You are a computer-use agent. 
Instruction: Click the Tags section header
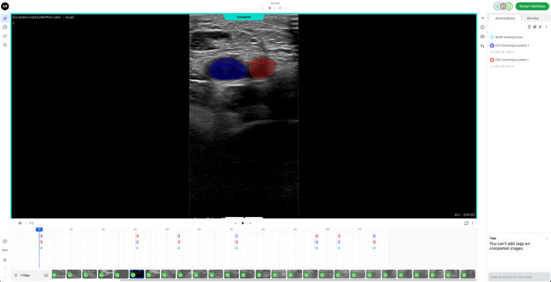coord(493,238)
